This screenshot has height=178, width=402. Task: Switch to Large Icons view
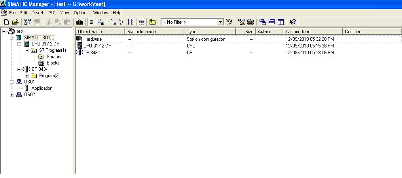coord(113,22)
